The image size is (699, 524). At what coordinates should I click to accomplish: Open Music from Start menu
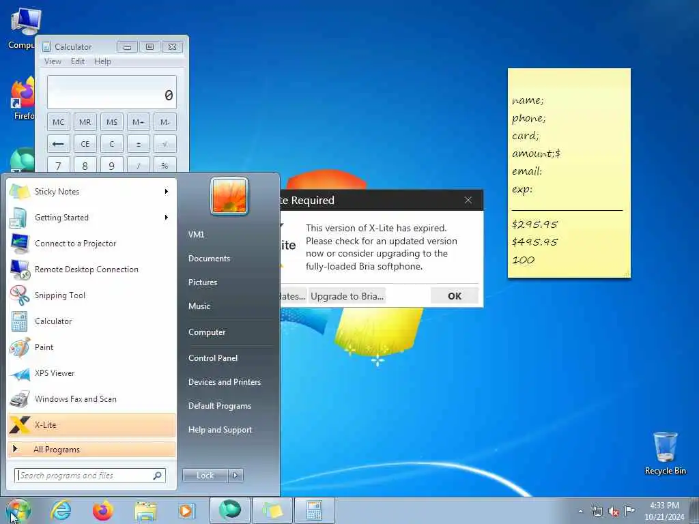199,306
